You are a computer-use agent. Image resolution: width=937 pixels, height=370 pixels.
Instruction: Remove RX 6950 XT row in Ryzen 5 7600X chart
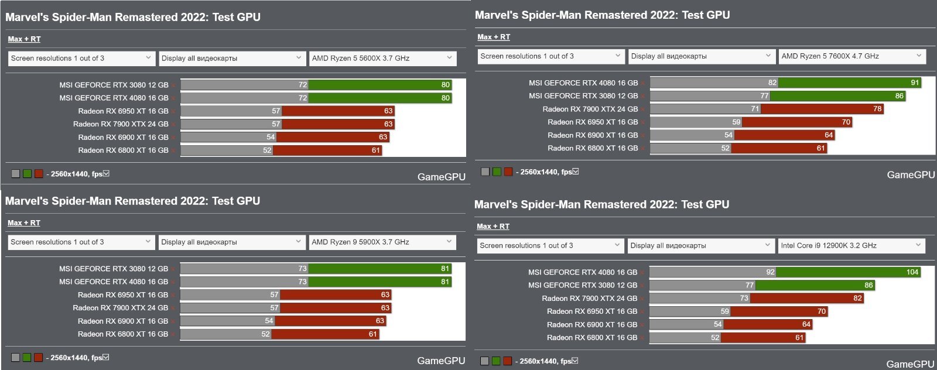click(643, 122)
